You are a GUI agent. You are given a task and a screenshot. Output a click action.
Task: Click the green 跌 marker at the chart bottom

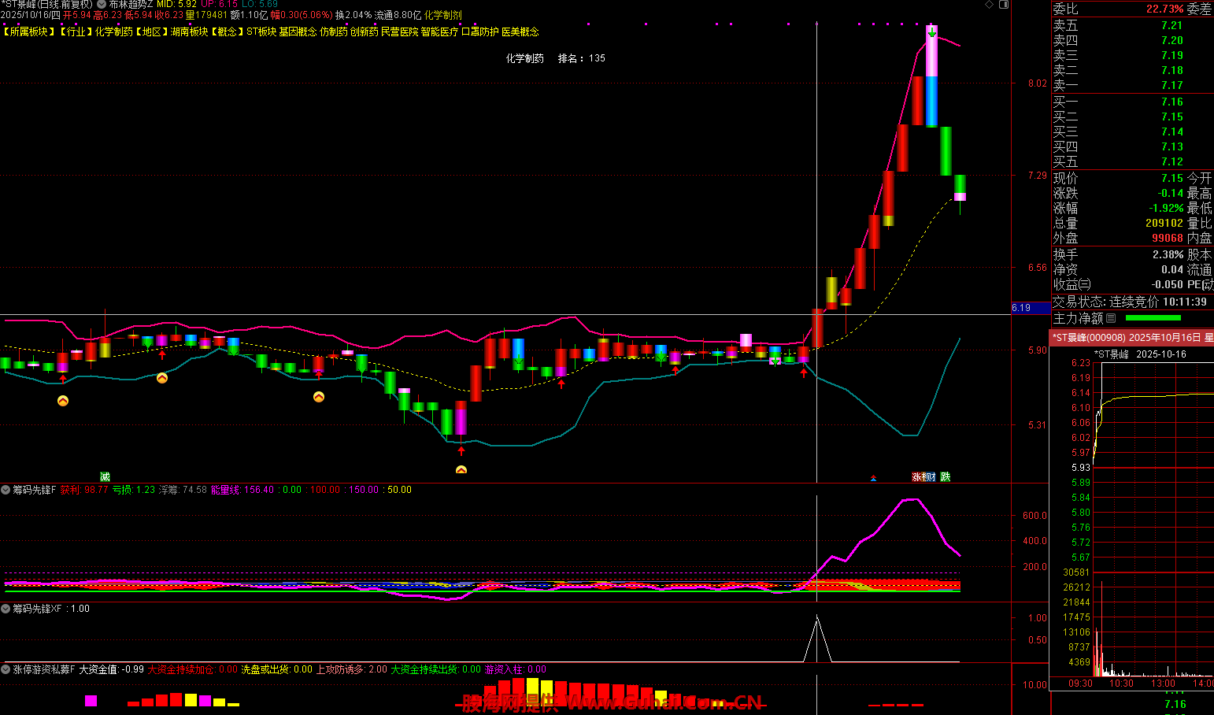pyautogui.click(x=946, y=477)
